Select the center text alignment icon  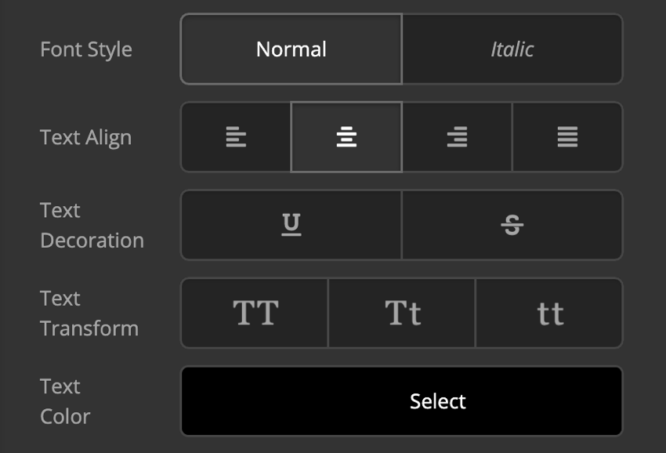click(x=346, y=137)
